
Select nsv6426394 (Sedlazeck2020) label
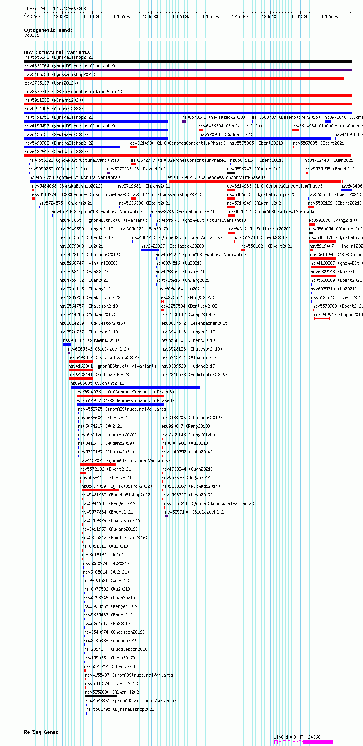231,126
